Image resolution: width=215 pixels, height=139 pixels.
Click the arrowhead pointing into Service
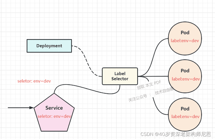[x=31, y=108]
